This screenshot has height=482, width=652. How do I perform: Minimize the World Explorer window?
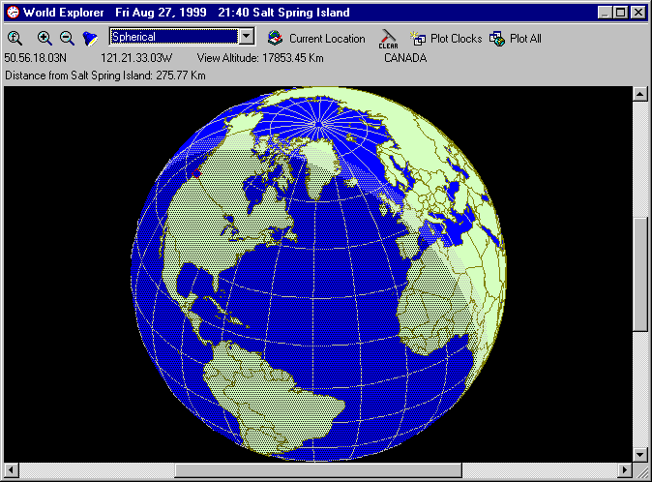pos(605,13)
